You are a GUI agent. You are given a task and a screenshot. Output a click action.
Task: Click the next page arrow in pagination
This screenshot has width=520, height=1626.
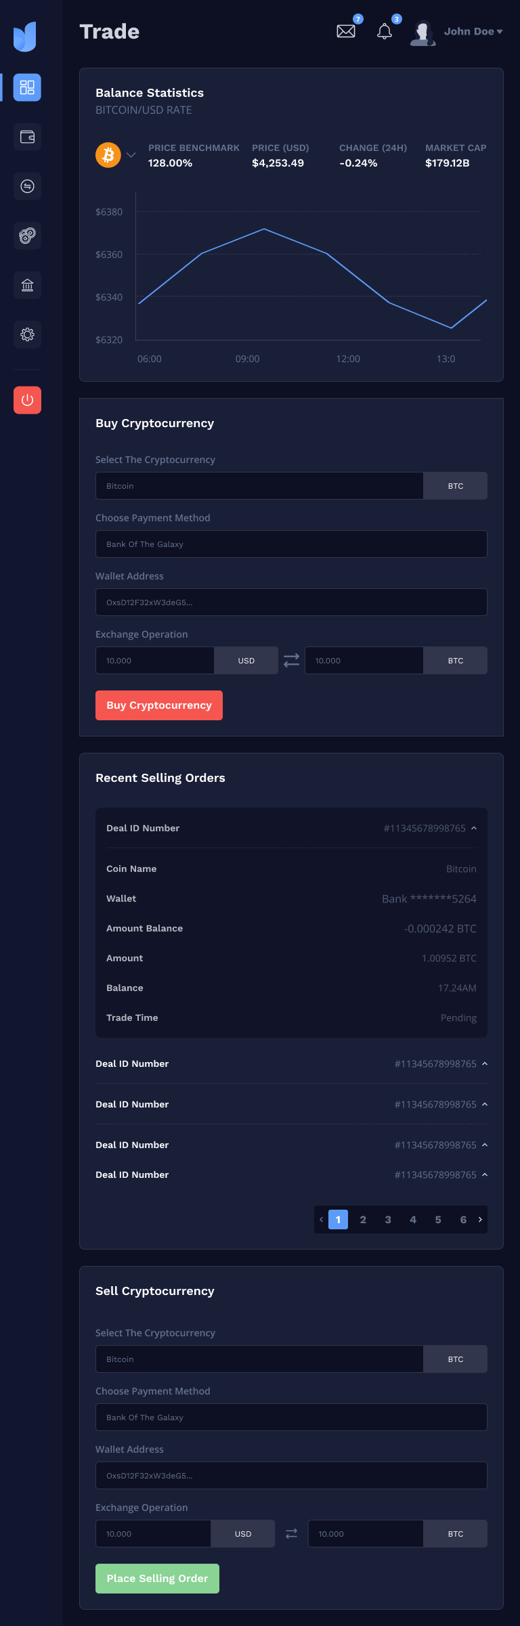[480, 1220]
